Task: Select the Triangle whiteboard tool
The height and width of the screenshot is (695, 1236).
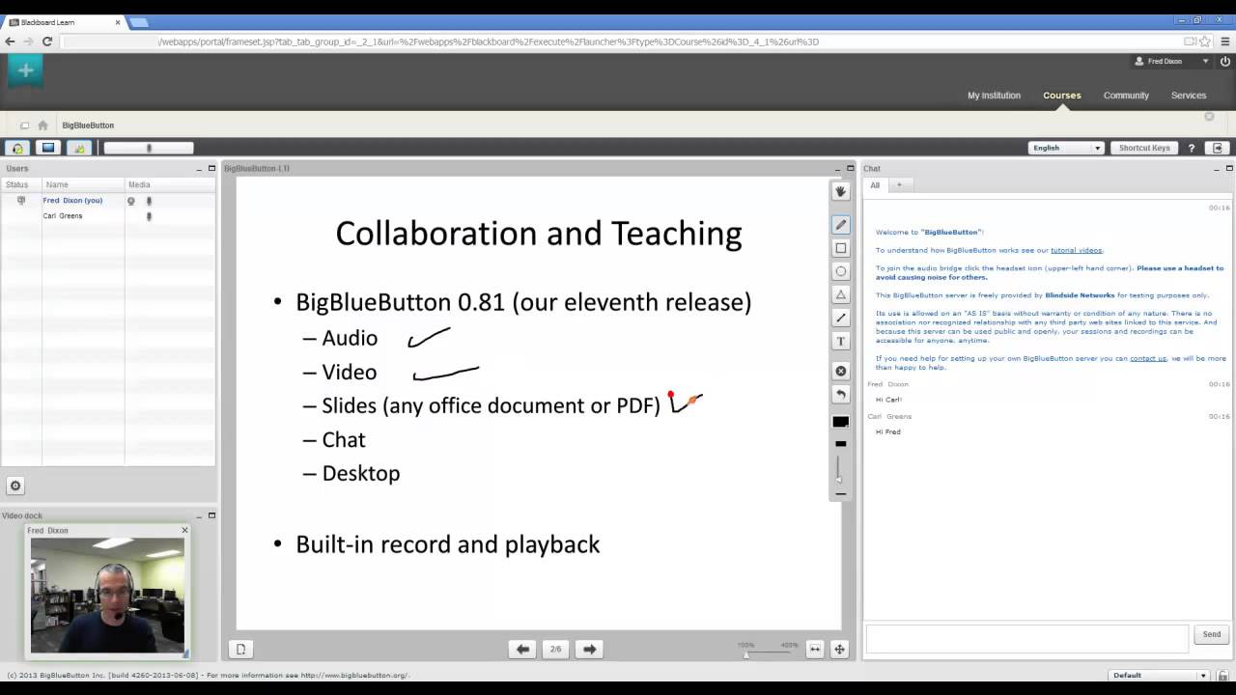Action: pyautogui.click(x=840, y=294)
